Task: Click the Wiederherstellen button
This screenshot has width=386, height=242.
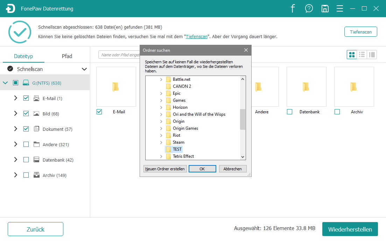Action: [350, 229]
